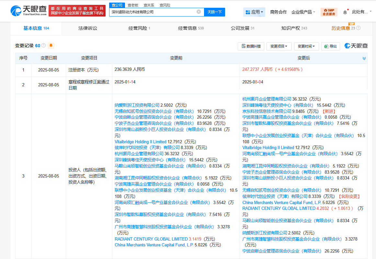Open 宁波子杰企业管理咨询合伙企业 in 变更前 column

coord(154,123)
